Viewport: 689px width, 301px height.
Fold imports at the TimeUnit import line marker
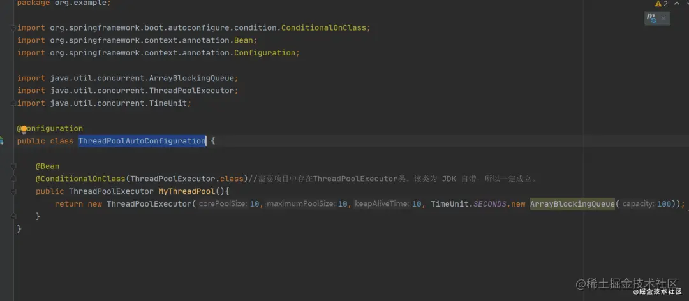click(13, 103)
